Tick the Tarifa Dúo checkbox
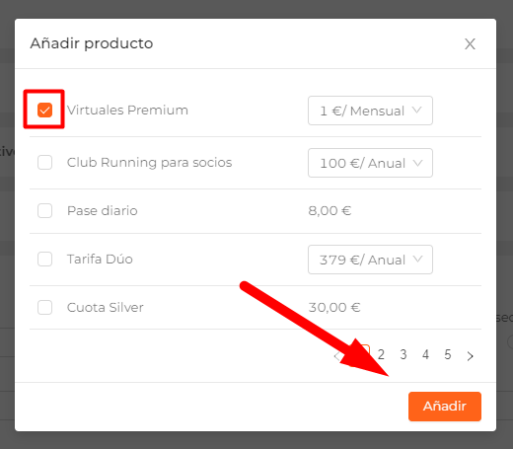This screenshot has width=513, height=449. click(44, 259)
